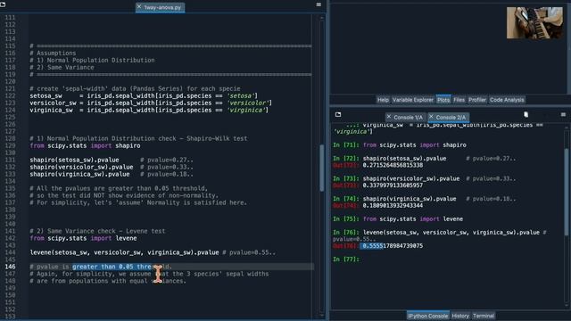Switch to the History bottom tab
Screen dimensions: 571x321
(x=460, y=316)
